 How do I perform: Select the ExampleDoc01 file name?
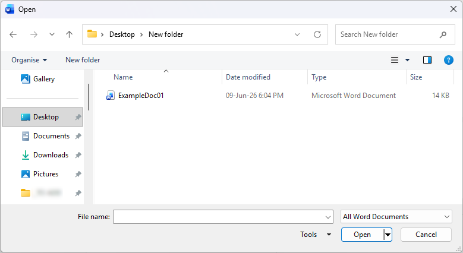(x=141, y=96)
